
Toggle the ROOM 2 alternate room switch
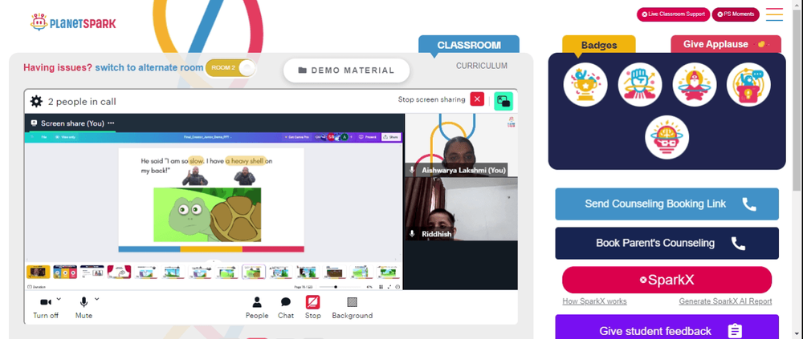pyautogui.click(x=230, y=68)
